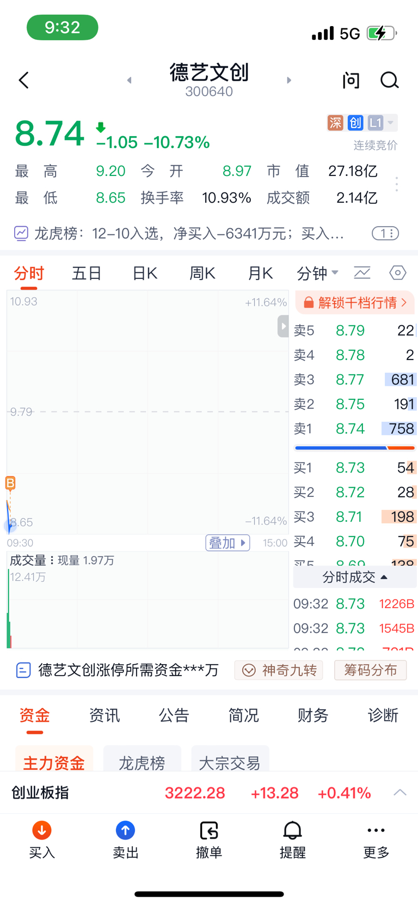The width and height of the screenshot is (418, 906).
Task: Select the 日K chart tab
Action: tap(145, 273)
